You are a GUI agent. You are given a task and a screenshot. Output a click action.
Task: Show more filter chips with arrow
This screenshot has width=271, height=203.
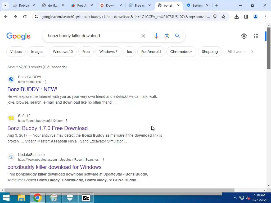click(252, 52)
